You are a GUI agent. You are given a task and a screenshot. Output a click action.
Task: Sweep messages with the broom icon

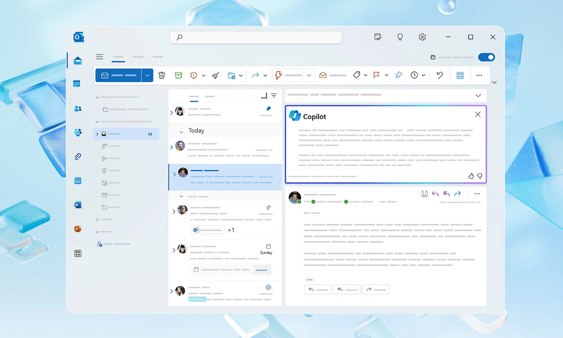pyautogui.click(x=215, y=75)
